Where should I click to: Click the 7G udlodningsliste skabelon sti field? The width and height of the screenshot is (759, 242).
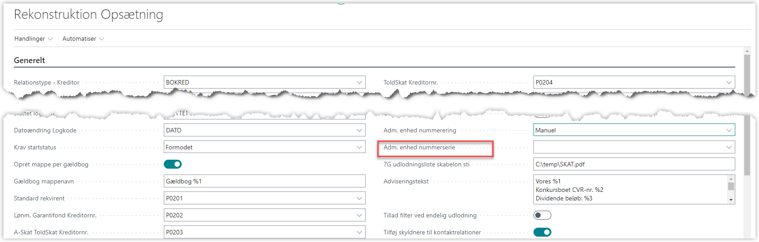point(634,164)
